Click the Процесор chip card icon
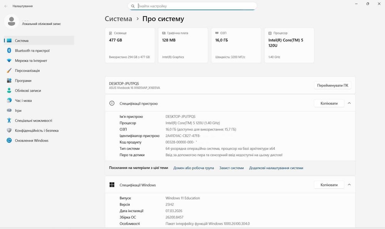Screen dimensions: 385x229 coord(270,33)
